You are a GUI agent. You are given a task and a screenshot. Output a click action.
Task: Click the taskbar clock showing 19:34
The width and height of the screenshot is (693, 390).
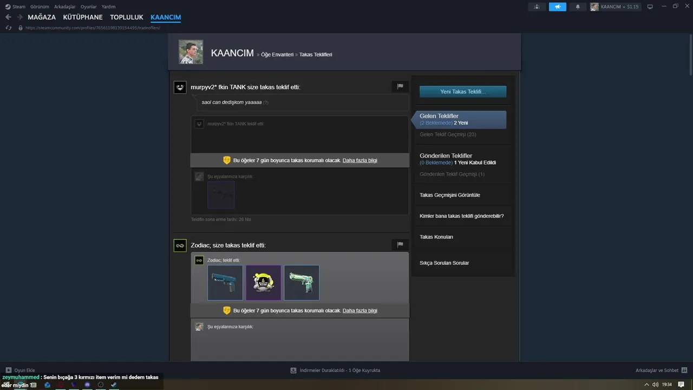pyautogui.click(x=667, y=385)
